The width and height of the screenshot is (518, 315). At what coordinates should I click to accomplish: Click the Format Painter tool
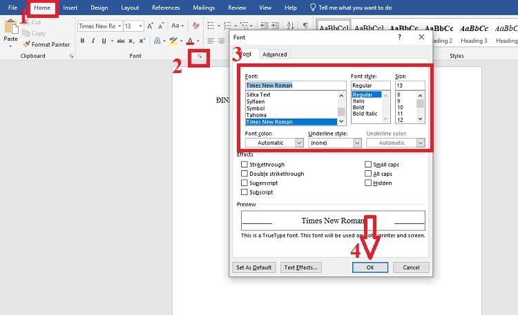coord(46,44)
